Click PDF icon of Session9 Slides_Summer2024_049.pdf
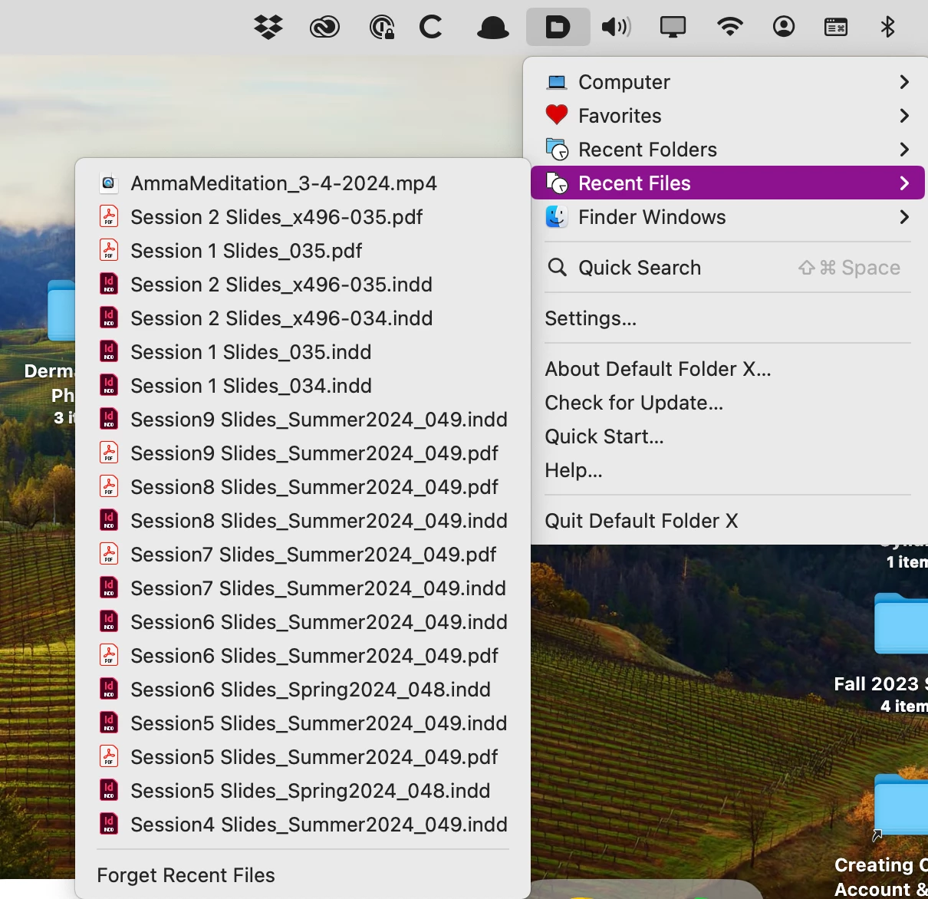 [x=109, y=453]
